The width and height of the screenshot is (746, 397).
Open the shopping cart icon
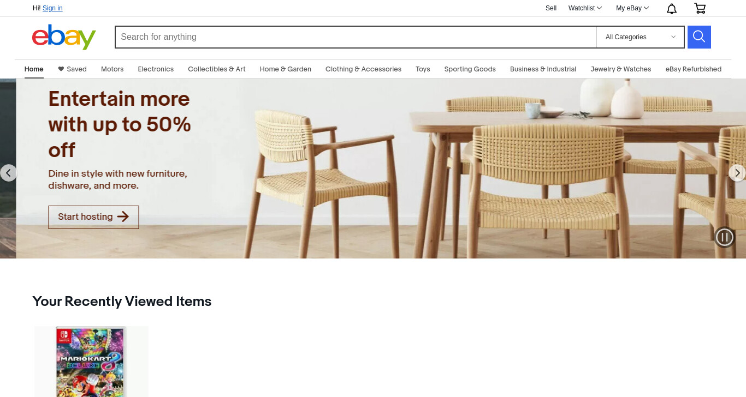point(700,8)
